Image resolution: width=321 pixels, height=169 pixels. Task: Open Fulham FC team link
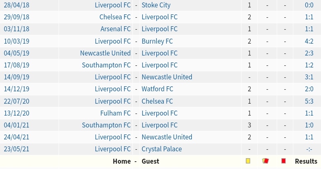116,113
